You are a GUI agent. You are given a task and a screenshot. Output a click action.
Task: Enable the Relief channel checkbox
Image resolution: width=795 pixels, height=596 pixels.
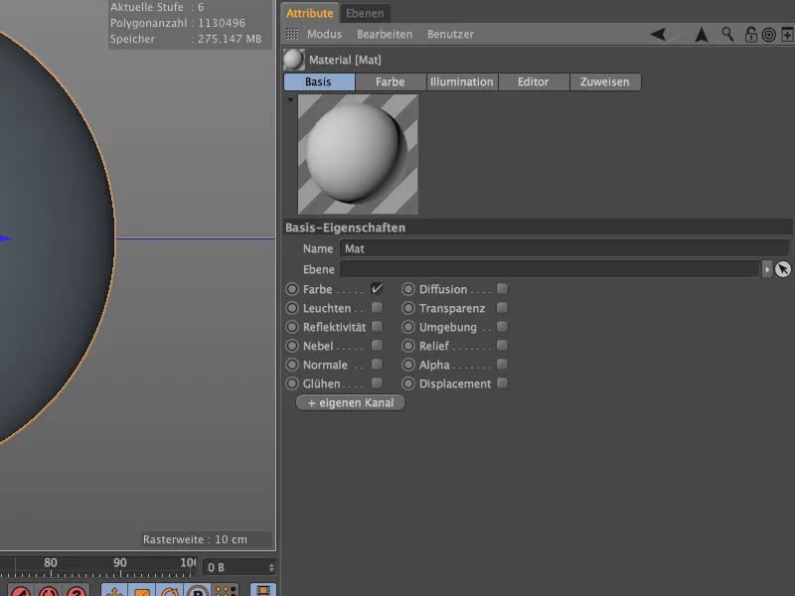[502, 346]
